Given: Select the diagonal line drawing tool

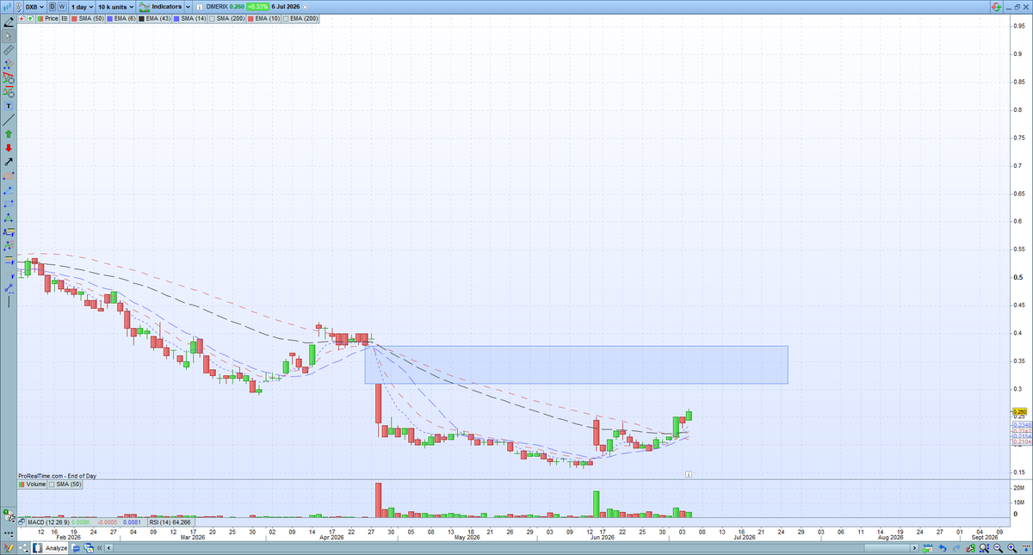Looking at the screenshot, I should [9, 120].
